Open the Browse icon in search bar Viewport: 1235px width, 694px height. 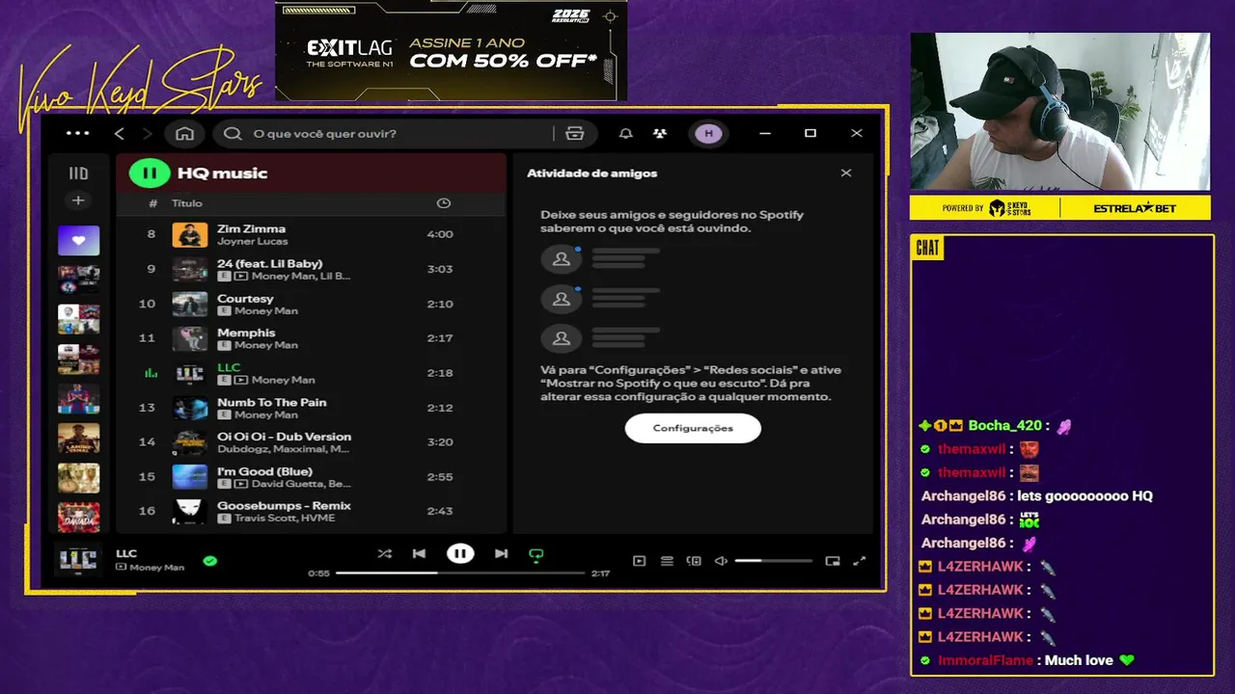coord(575,133)
